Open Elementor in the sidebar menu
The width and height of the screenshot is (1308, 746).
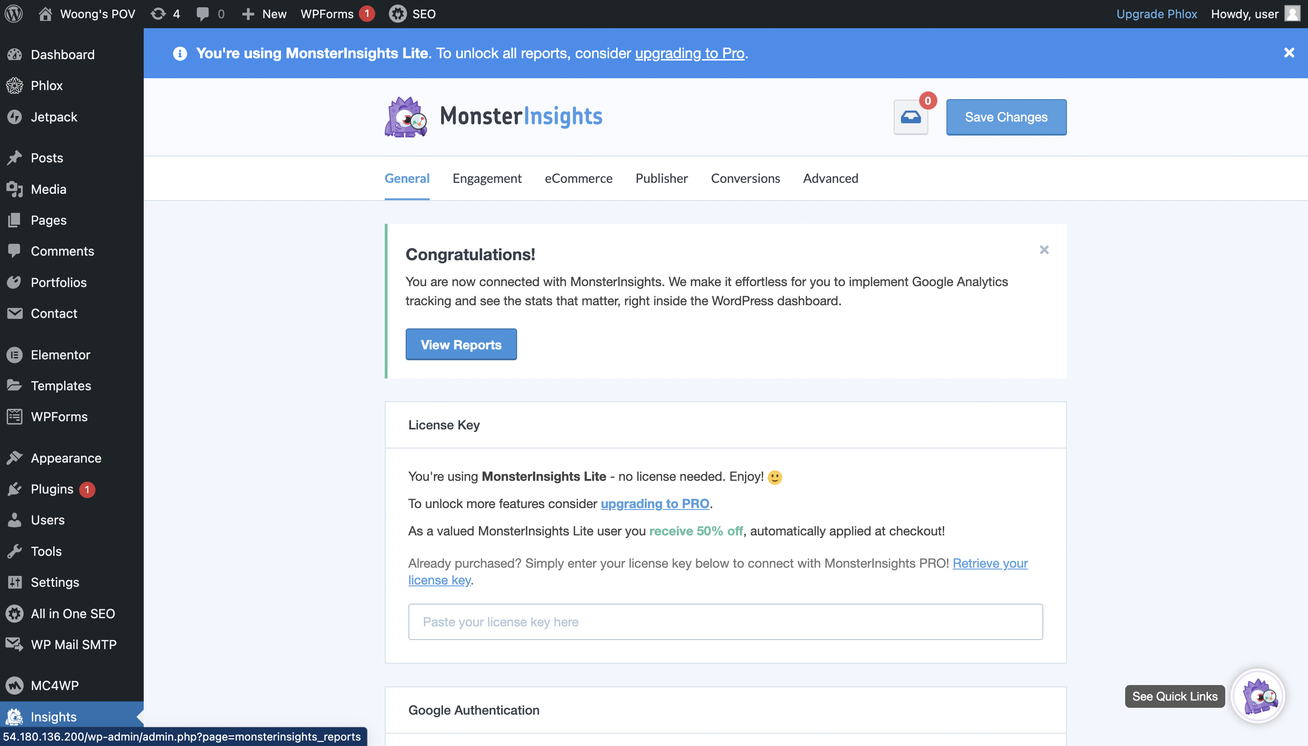coord(60,354)
